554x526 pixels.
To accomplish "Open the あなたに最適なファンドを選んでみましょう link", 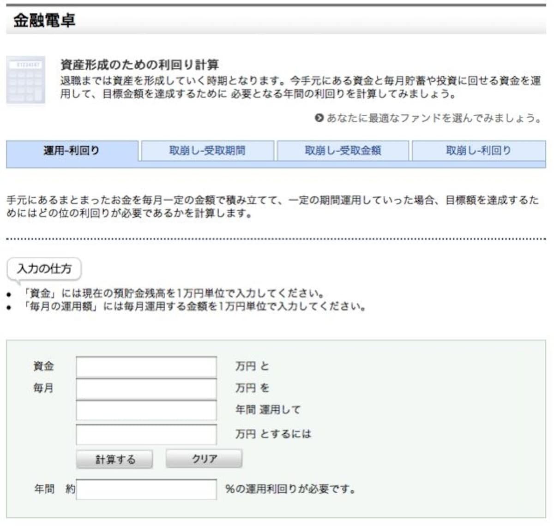I will (434, 118).
